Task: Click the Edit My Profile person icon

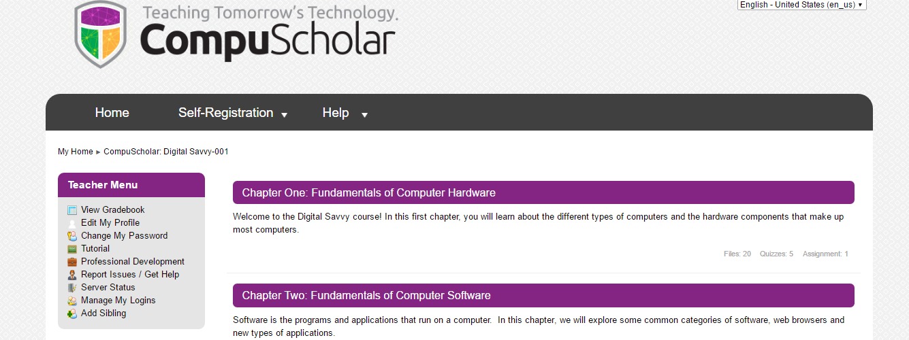Action: tap(72, 223)
